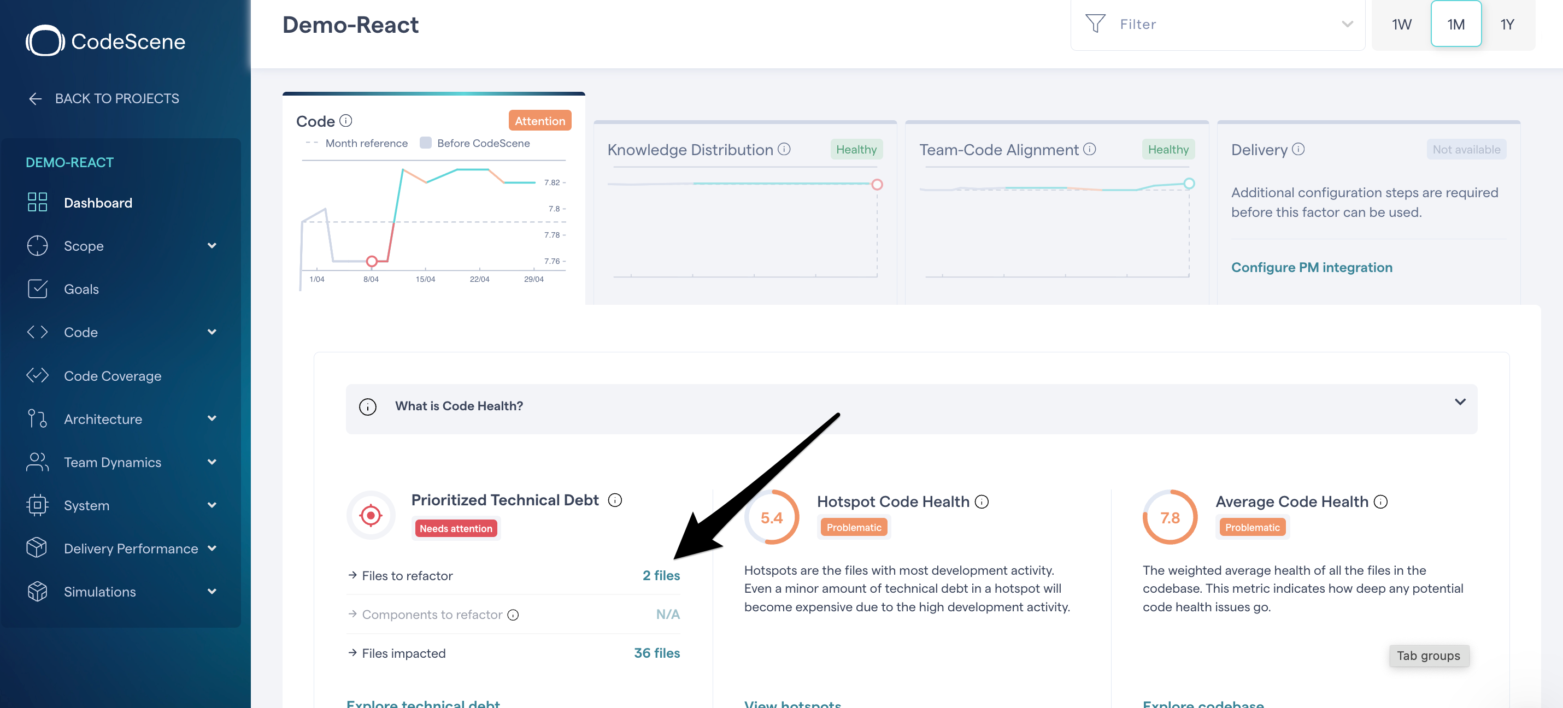Open the Knowledge Distribution tab card
The image size is (1563, 708).
pos(745,213)
